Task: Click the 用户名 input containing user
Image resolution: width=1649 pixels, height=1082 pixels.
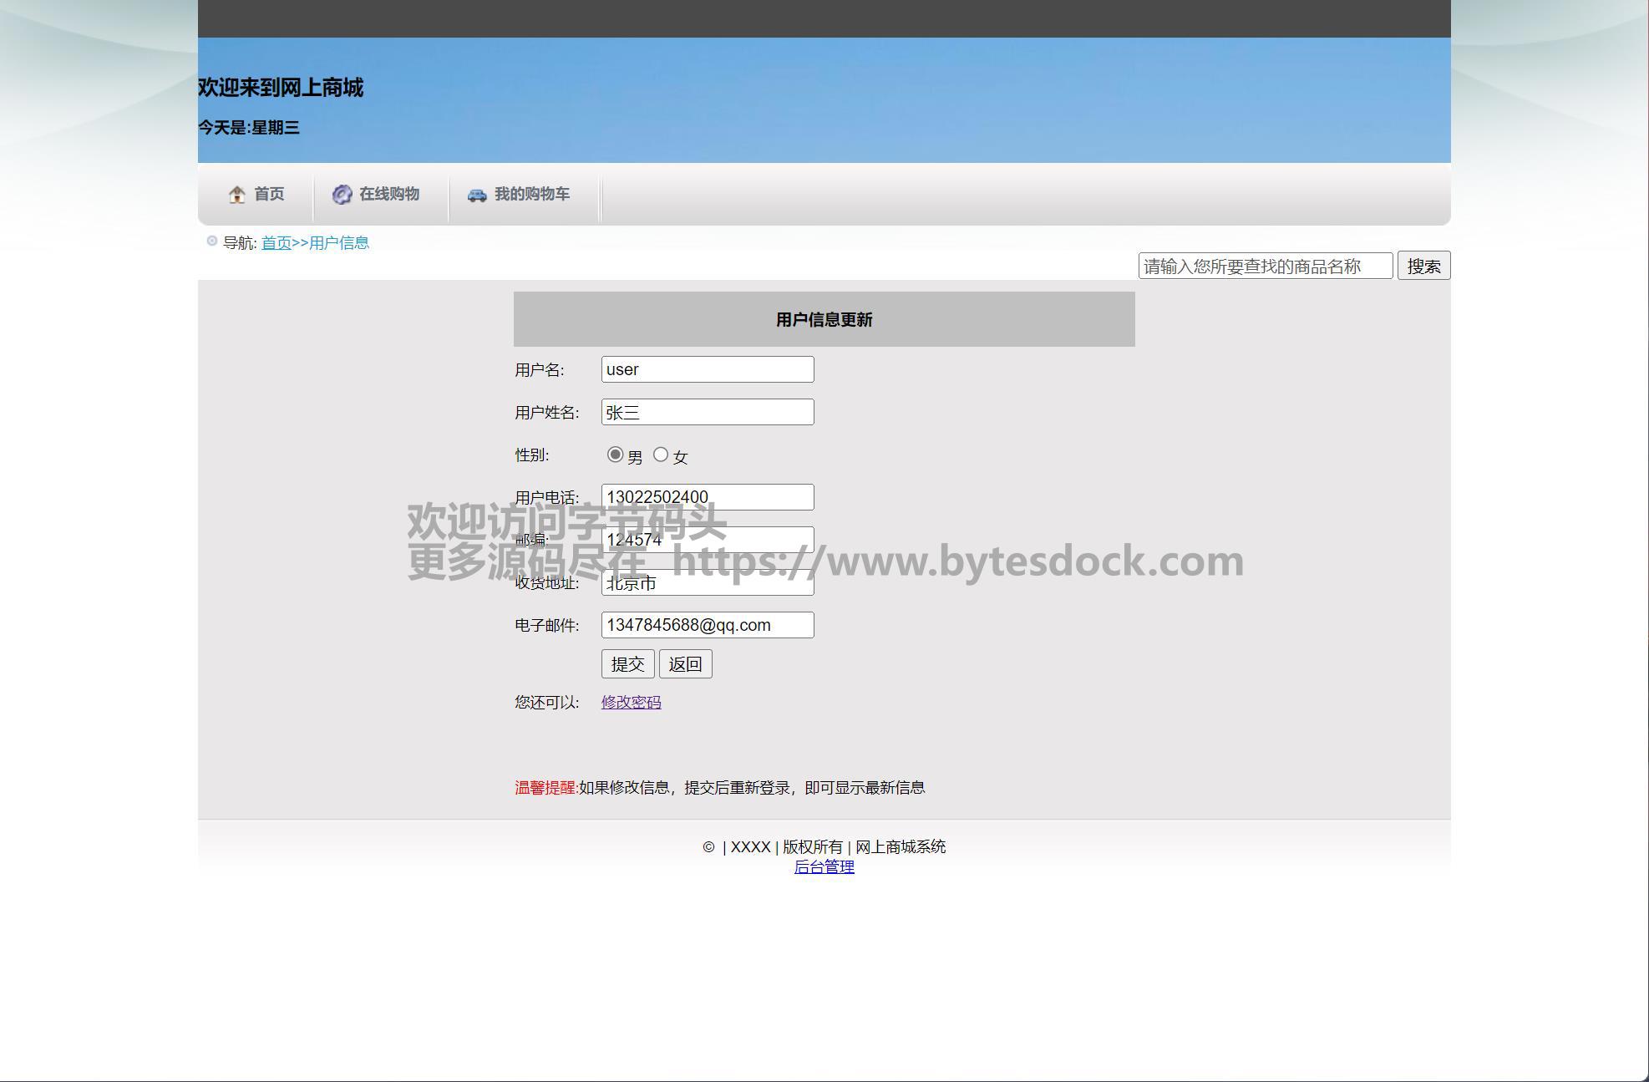Action: (x=708, y=369)
